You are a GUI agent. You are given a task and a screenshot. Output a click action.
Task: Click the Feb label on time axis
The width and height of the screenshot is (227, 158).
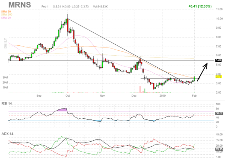click(x=194, y=96)
